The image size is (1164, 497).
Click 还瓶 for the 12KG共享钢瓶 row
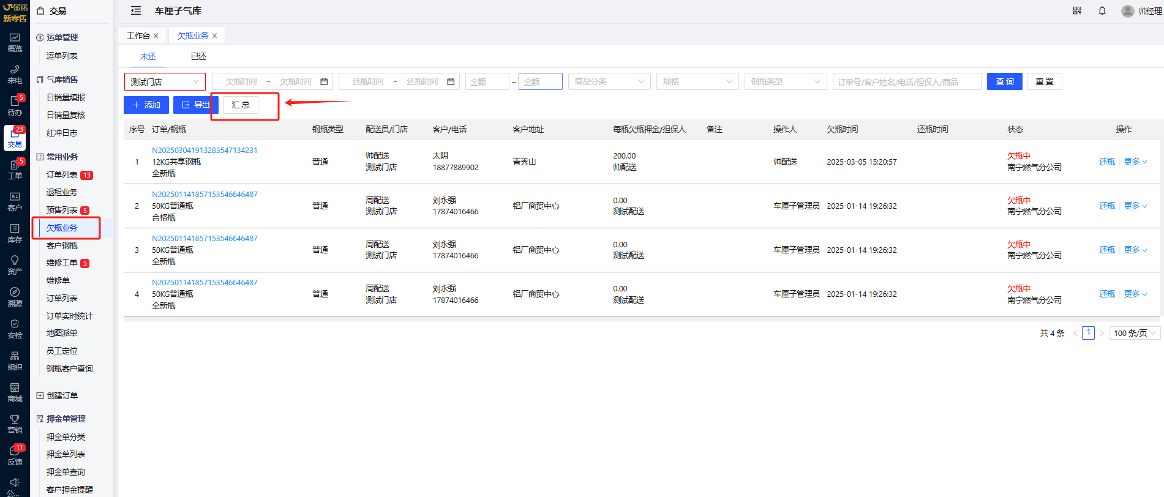[1107, 162]
